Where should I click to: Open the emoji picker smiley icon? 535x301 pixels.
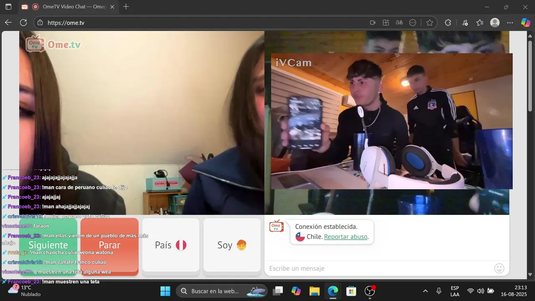(x=499, y=268)
